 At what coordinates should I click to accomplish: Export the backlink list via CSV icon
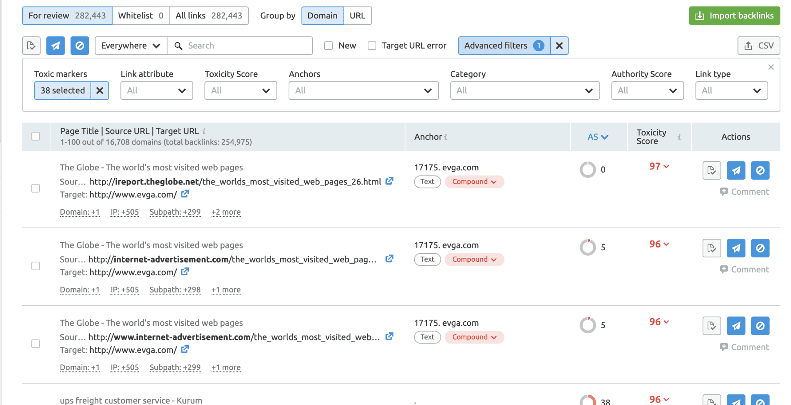[x=758, y=45]
